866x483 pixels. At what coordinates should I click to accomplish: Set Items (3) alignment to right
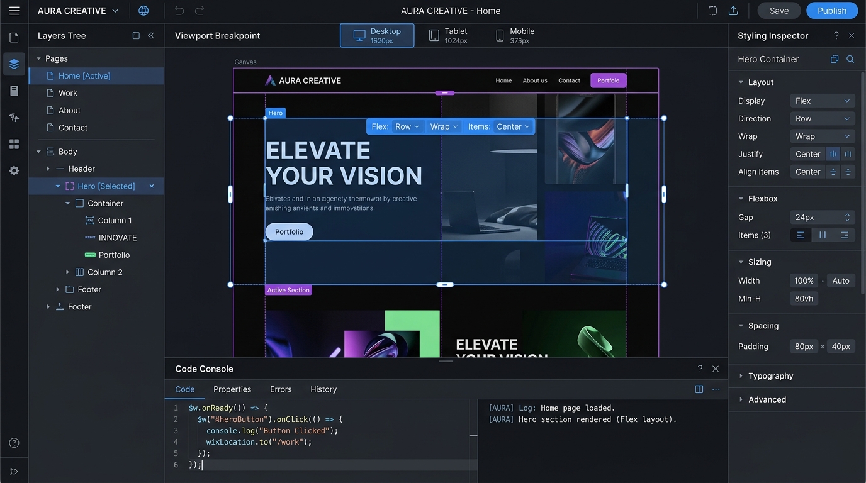pyautogui.click(x=845, y=235)
